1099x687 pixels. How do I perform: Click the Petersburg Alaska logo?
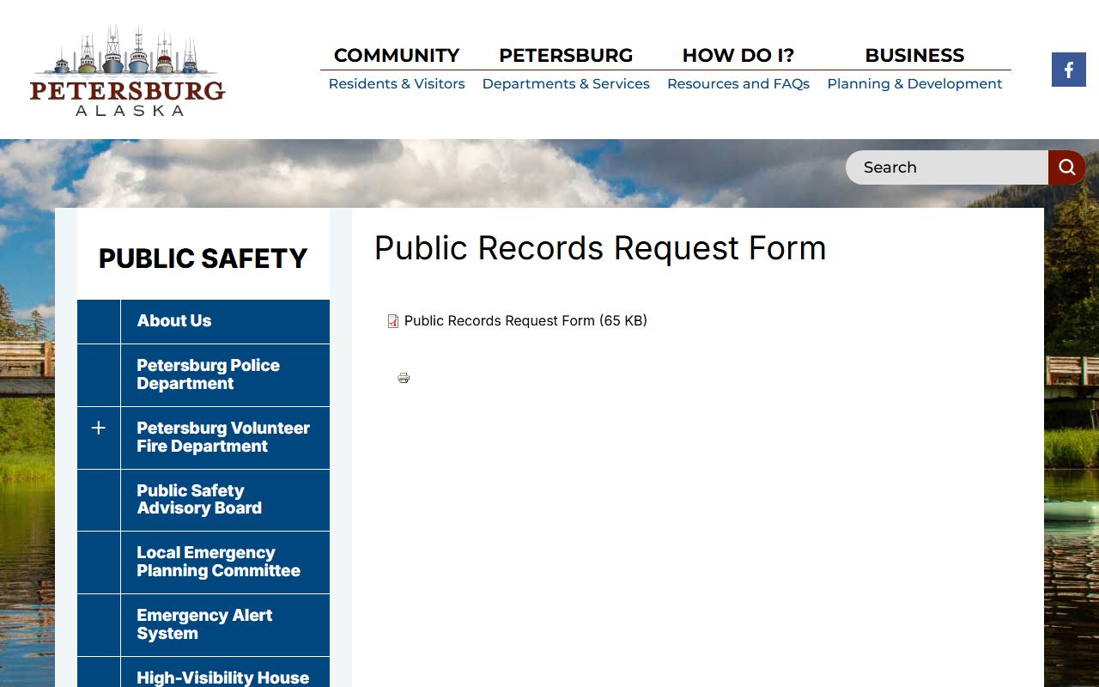click(127, 70)
